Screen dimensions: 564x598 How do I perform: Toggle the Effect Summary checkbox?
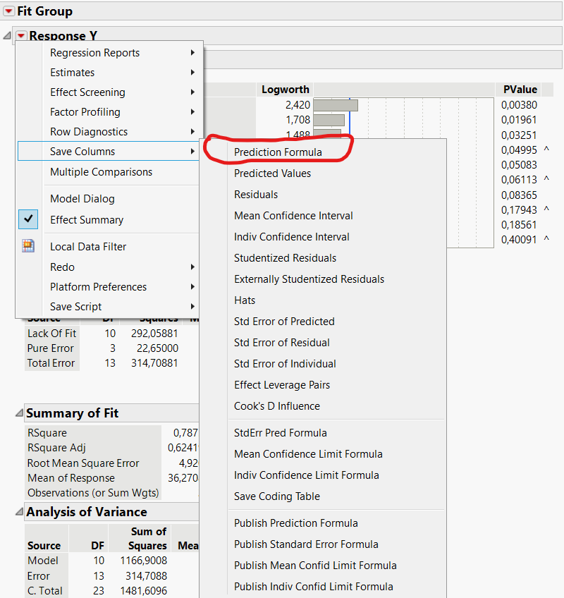27,219
